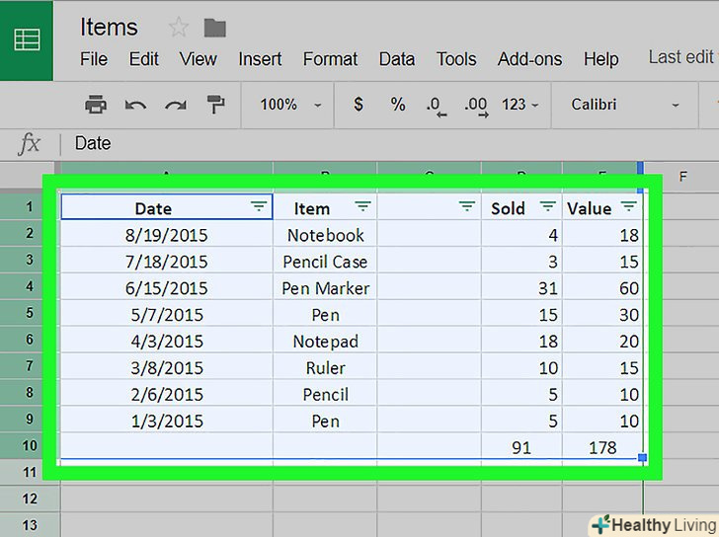
Task: Select the Pencil Case cell
Action: pos(325,262)
